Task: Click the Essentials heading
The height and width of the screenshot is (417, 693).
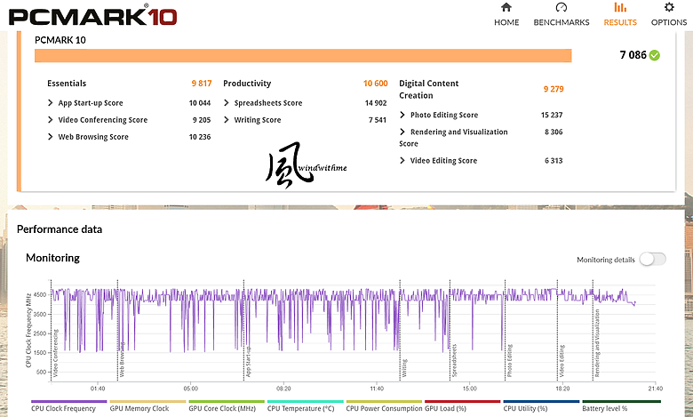Action: coord(67,84)
